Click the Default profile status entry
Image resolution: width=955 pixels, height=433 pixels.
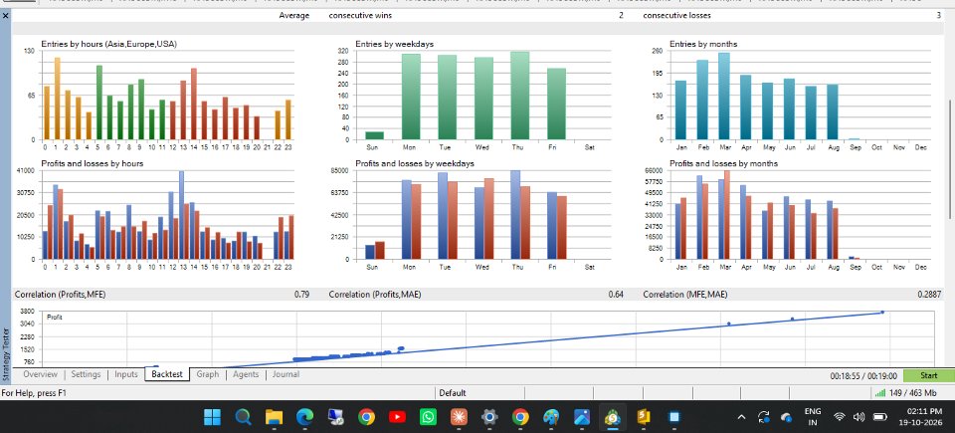pyautogui.click(x=453, y=393)
